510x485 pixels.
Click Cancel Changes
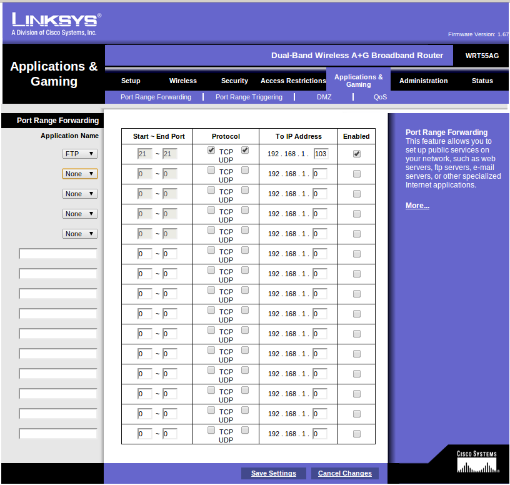(x=345, y=473)
